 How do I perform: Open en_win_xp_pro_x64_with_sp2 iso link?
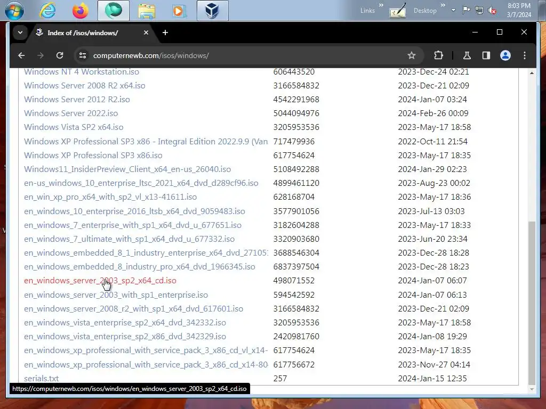pos(110,197)
